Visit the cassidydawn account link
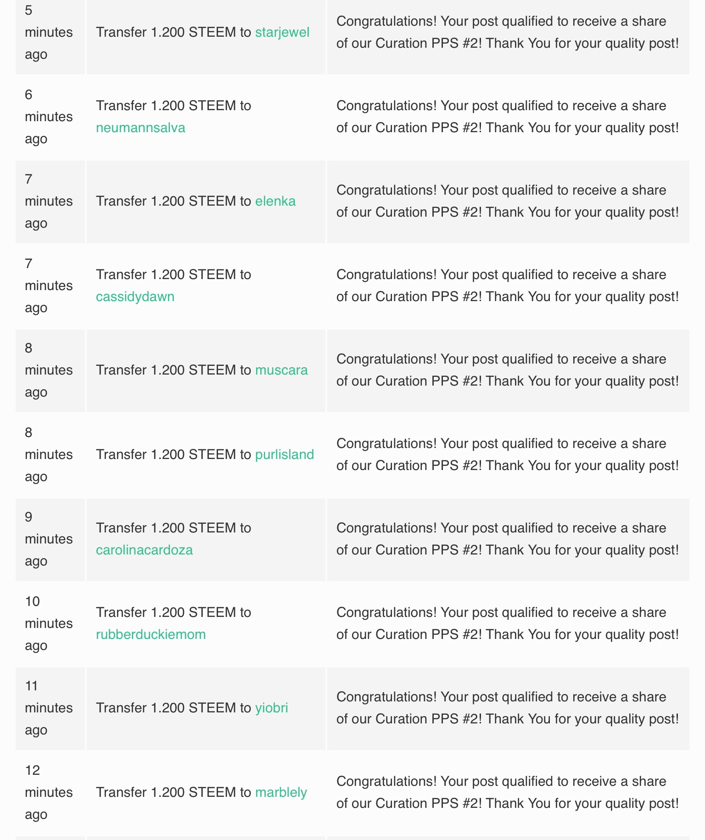Screen dimensions: 705x840 [x=135, y=297]
